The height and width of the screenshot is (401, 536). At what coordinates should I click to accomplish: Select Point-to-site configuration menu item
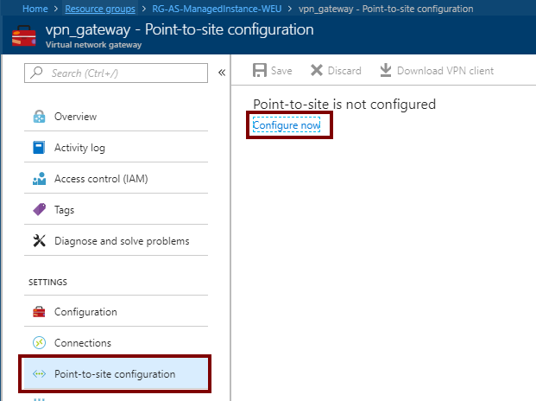coord(116,373)
